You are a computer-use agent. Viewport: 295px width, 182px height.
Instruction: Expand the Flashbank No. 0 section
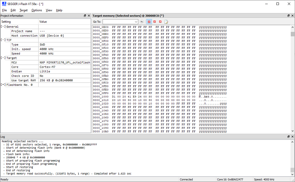click(3, 85)
